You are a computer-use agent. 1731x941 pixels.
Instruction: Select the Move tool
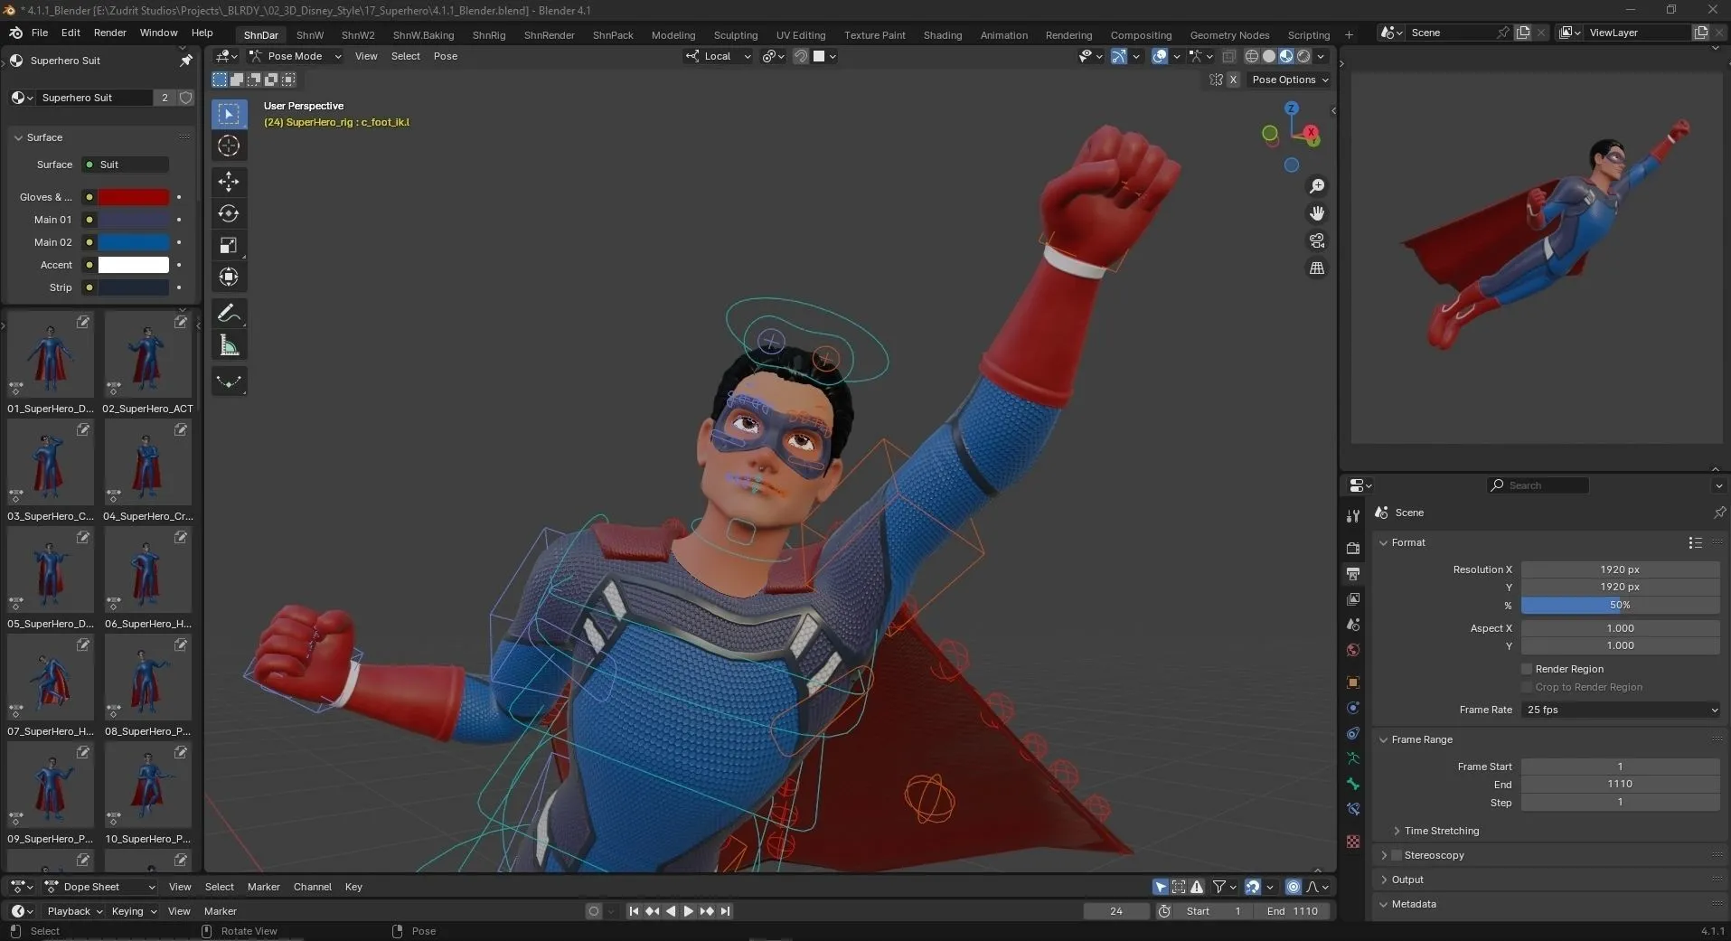228,182
